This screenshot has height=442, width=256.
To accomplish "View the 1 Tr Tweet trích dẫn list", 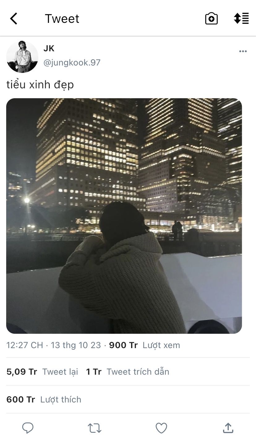I will click(x=128, y=372).
